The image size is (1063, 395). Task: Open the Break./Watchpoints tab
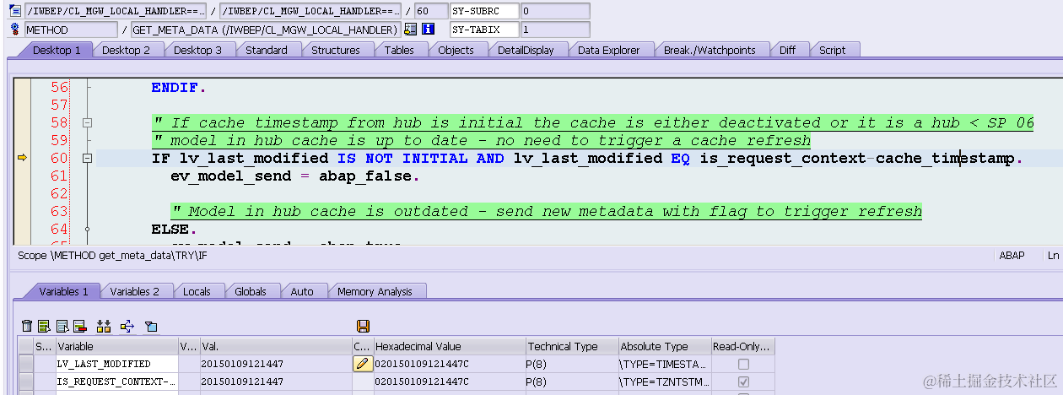pyautogui.click(x=710, y=50)
